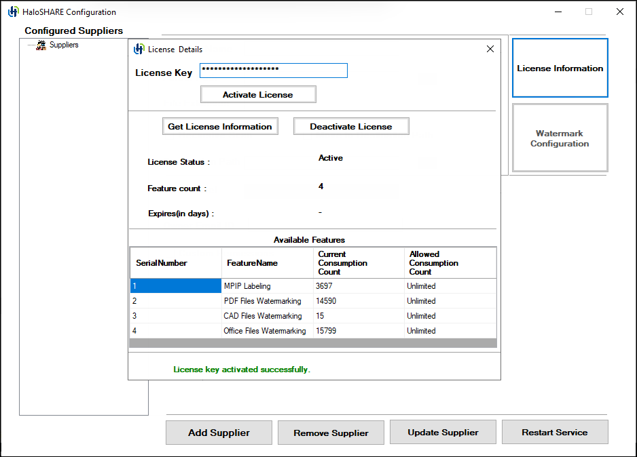Open the License Information panel
The height and width of the screenshot is (457, 637).
point(560,68)
